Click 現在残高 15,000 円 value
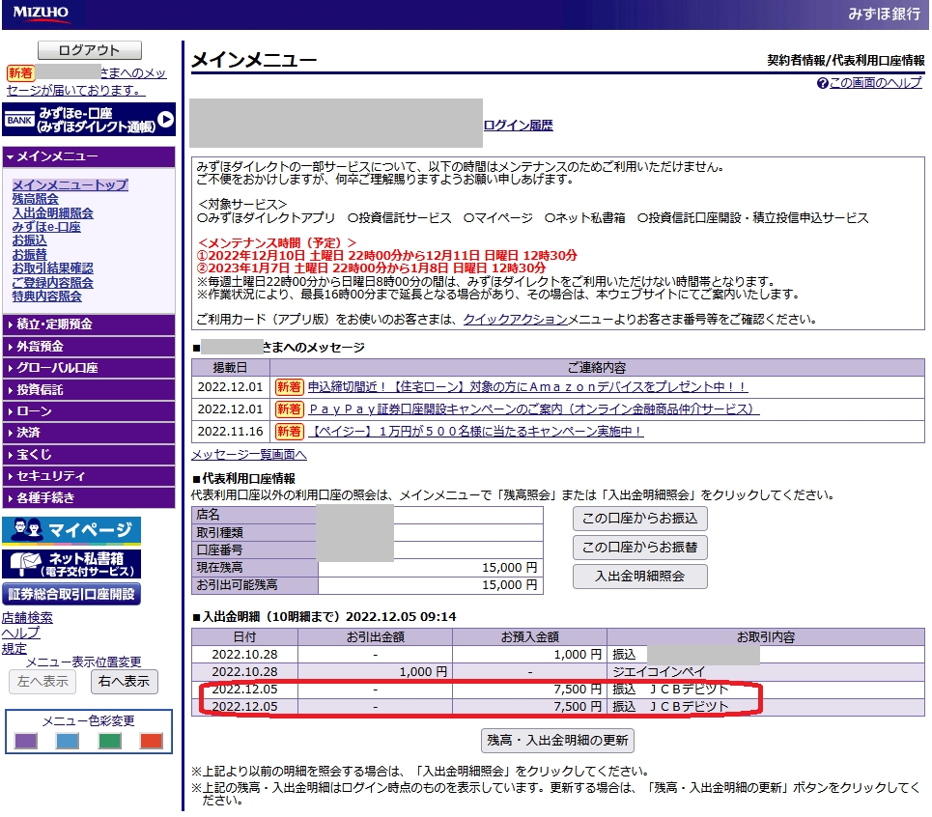 (509, 568)
